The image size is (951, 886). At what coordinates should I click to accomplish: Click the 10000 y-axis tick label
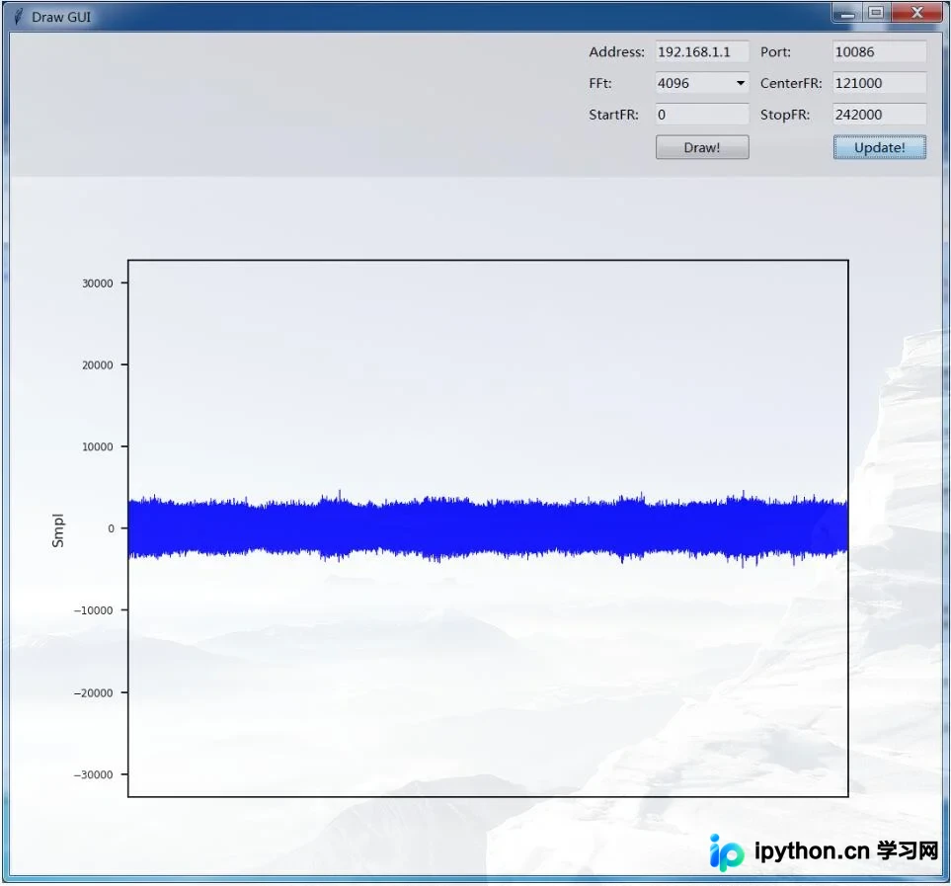point(97,446)
